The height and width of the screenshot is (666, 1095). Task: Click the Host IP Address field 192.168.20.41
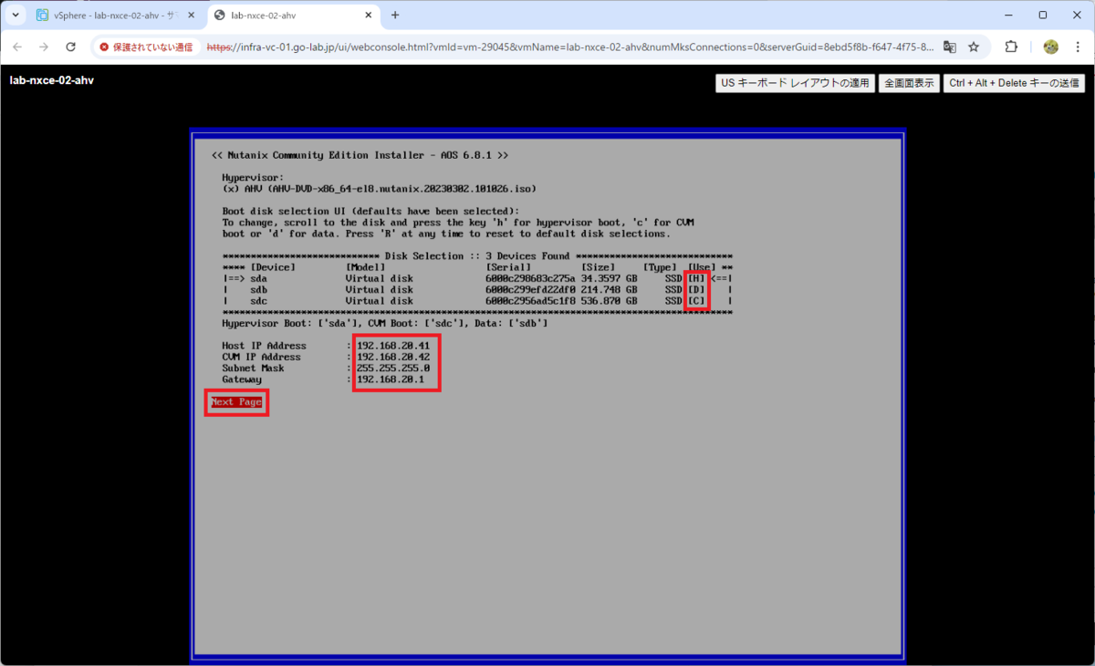pos(392,347)
